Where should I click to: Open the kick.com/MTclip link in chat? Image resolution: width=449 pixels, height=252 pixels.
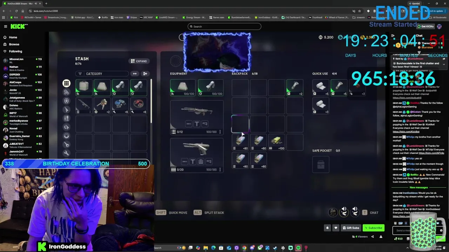[x=431, y=153]
